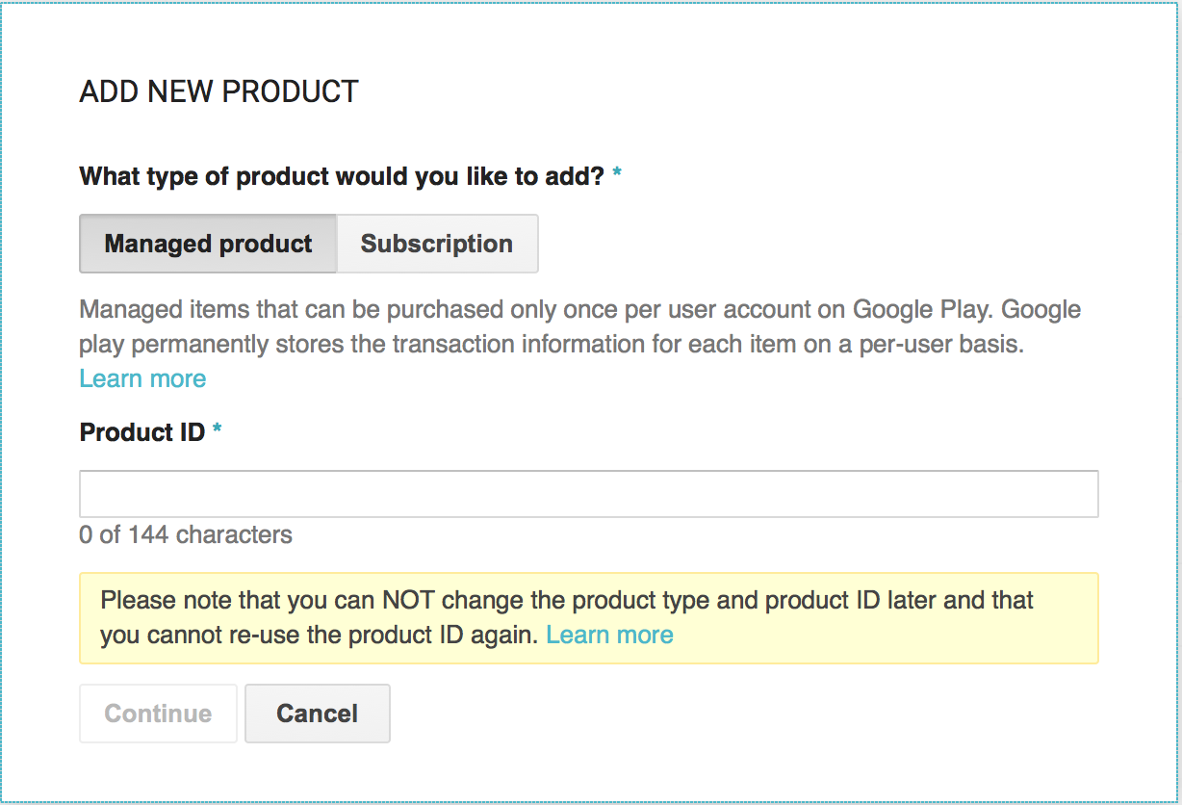Click the disabled Continue button
This screenshot has width=1182, height=805.
point(157,714)
